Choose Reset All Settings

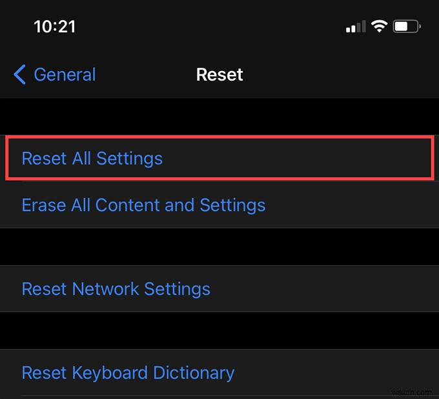coord(92,158)
